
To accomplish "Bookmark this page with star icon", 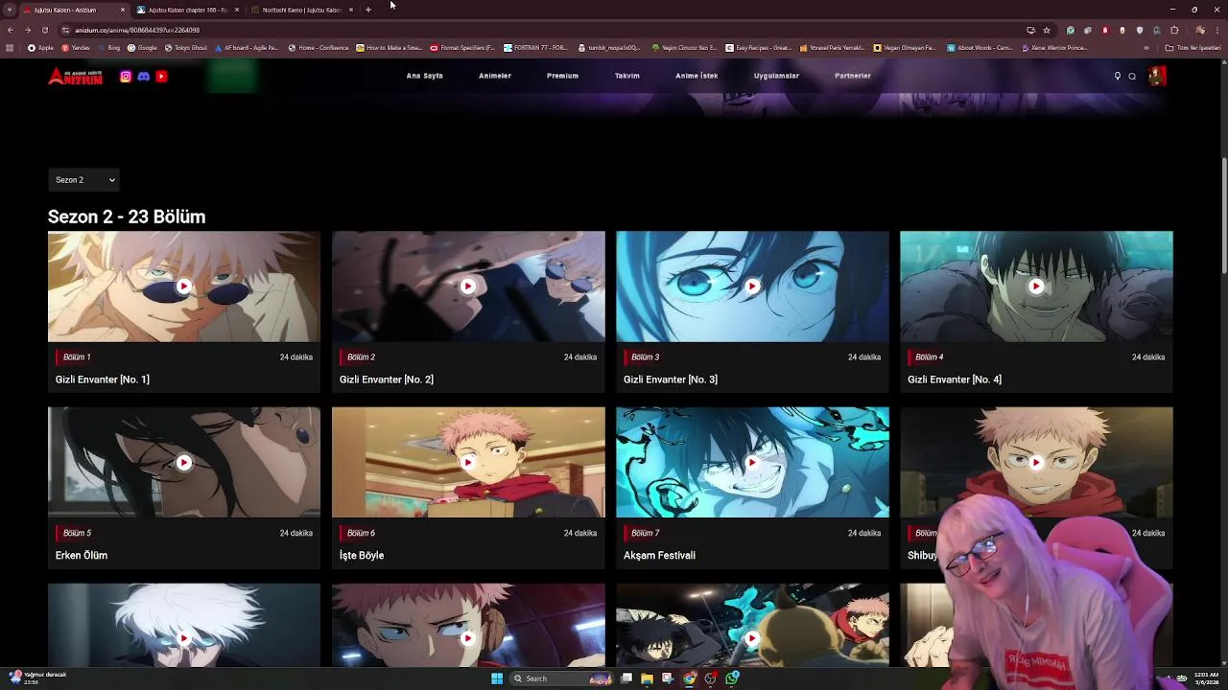I will tap(1047, 30).
